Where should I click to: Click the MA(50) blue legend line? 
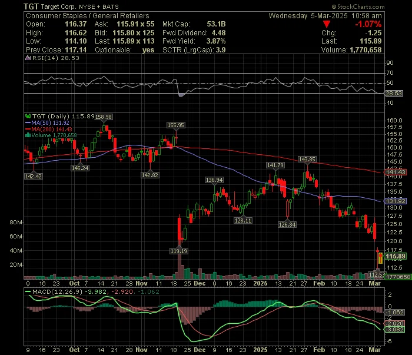28,122
